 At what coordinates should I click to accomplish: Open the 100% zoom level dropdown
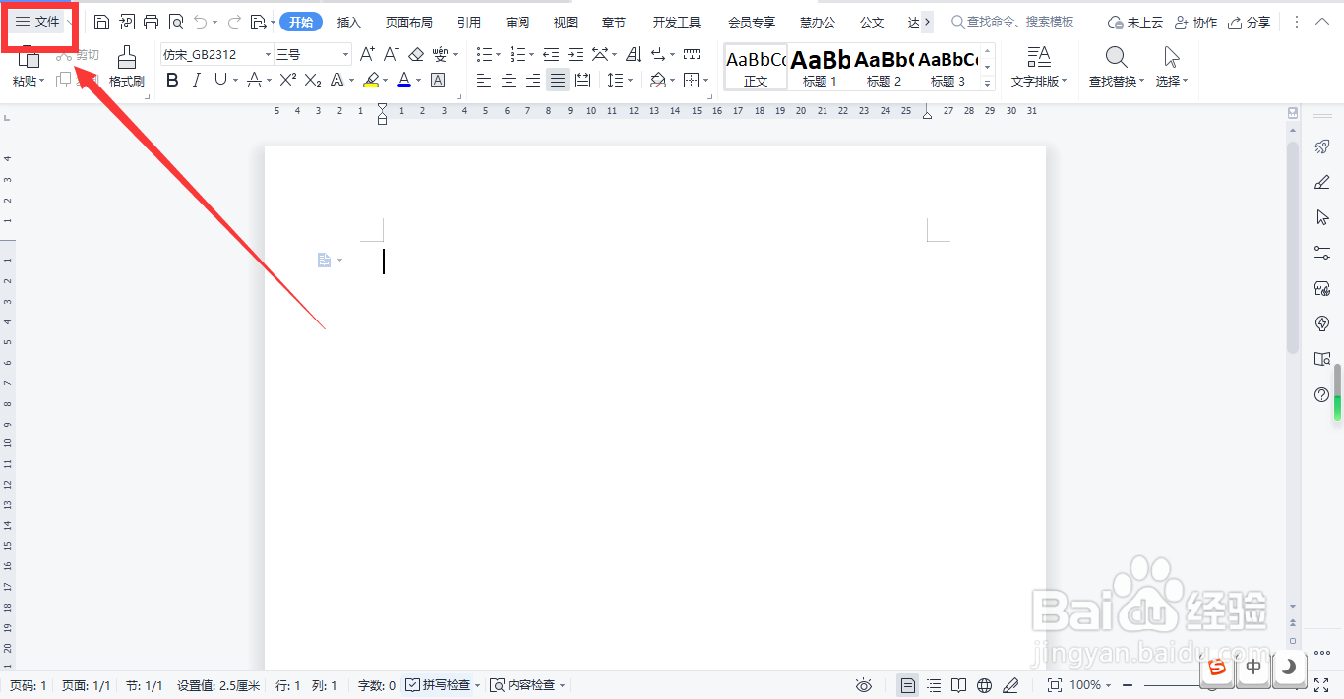[x=1089, y=685]
